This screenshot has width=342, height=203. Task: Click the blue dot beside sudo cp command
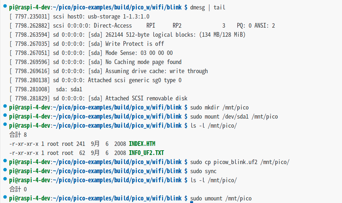(5, 161)
